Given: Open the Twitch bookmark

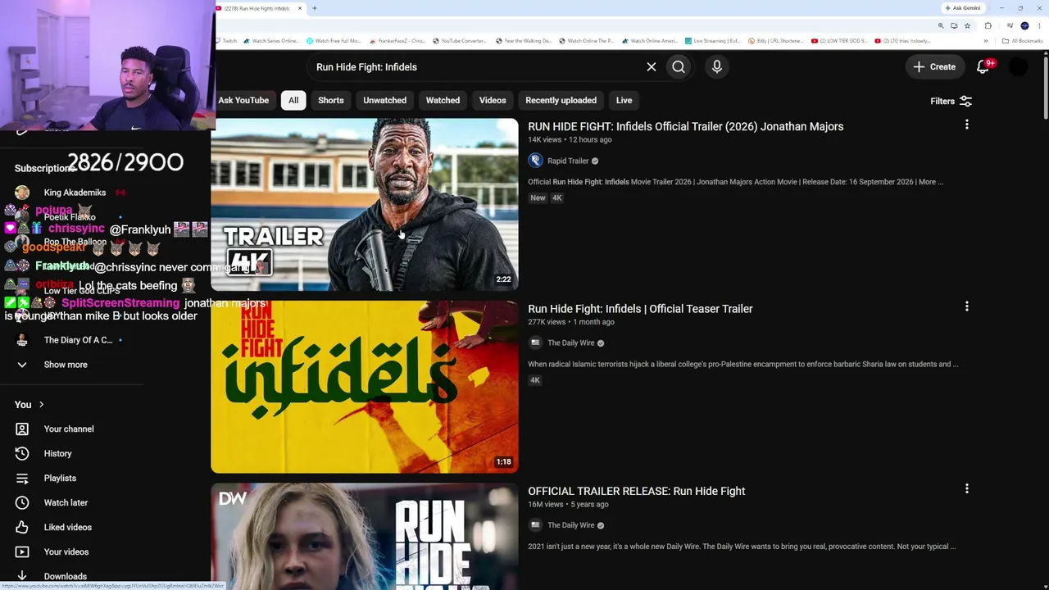Looking at the screenshot, I should point(226,41).
